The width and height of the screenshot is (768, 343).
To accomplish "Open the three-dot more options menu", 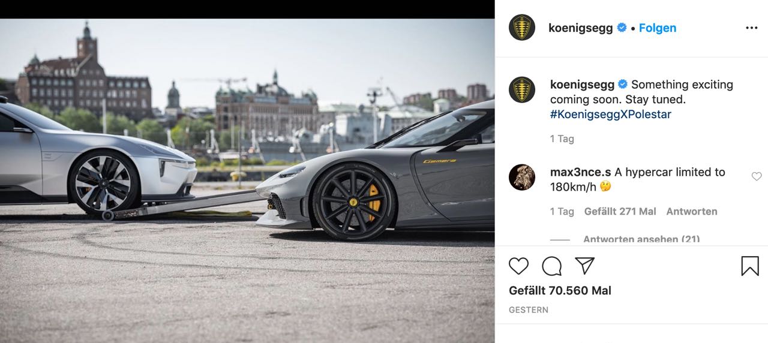I will (x=752, y=28).
